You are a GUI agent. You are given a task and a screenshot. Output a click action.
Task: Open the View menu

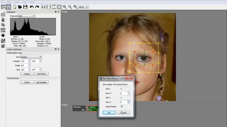point(24,2)
